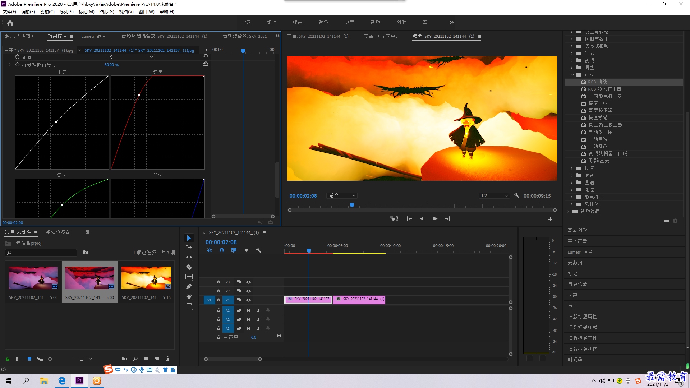This screenshot has height=388, width=690.
Task: Adjust project thumbnail zoom slider
Action: pos(50,359)
